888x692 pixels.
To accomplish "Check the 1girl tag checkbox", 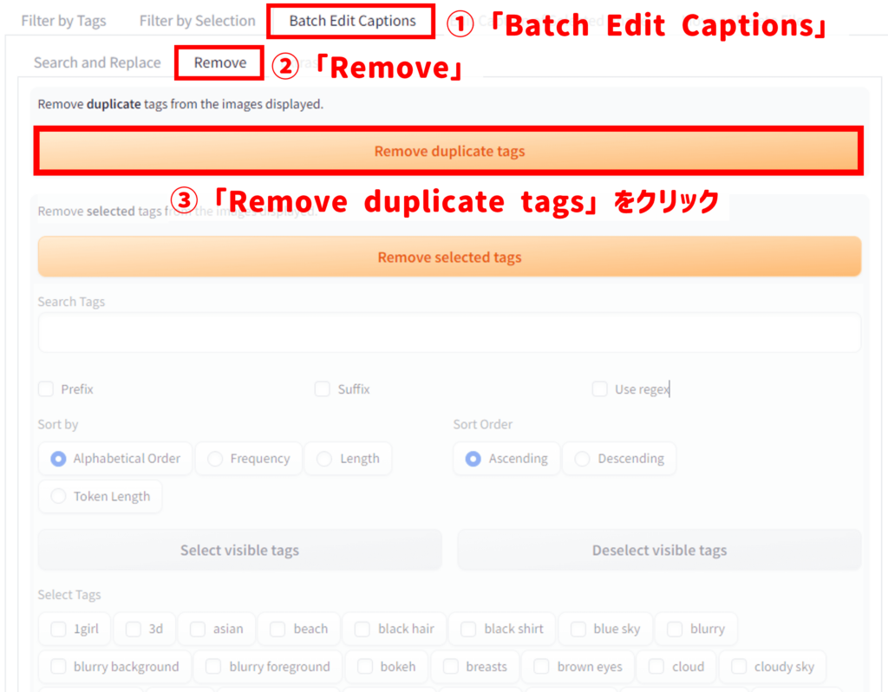I will [59, 630].
